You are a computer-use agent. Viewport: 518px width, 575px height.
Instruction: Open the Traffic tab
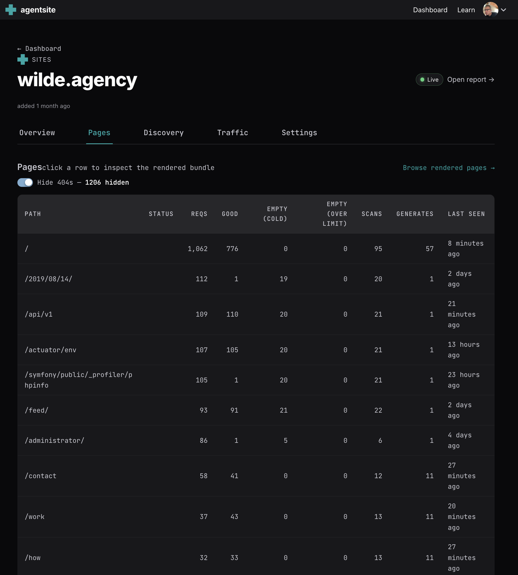point(233,133)
